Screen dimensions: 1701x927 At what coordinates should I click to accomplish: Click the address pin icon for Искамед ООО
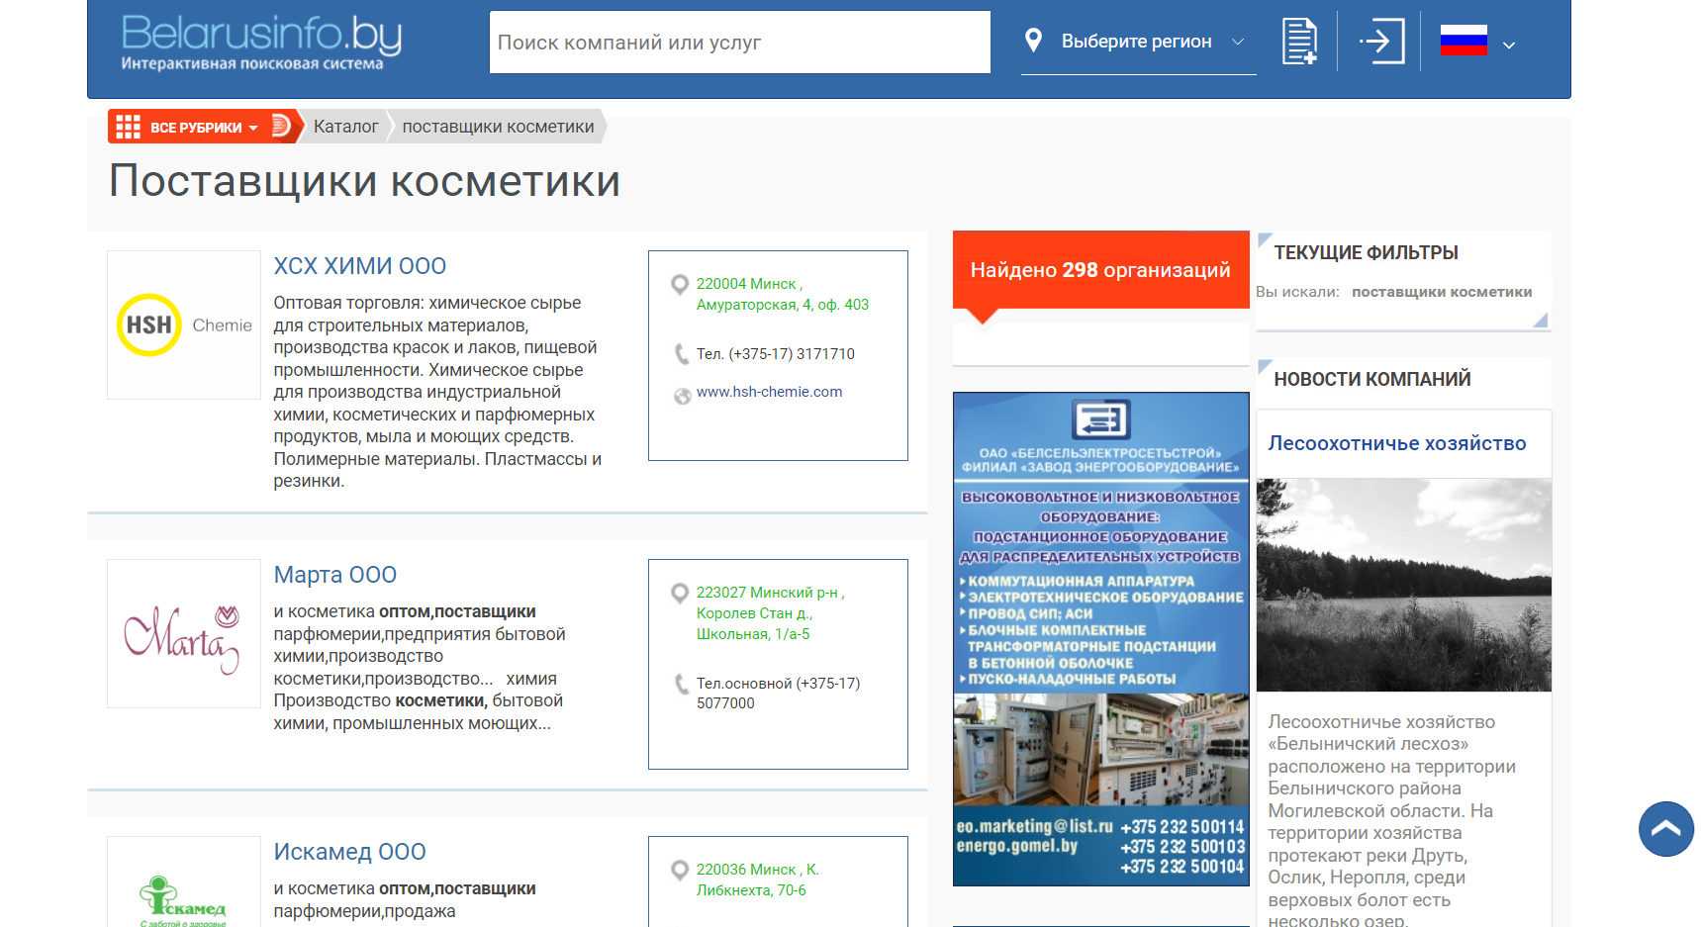680,871
